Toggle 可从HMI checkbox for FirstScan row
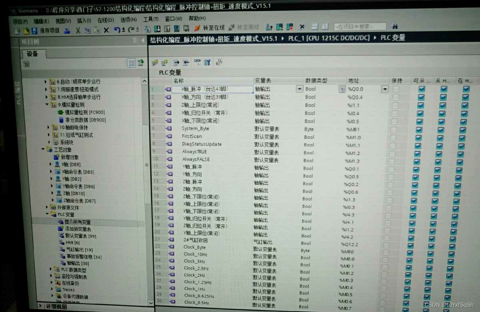 [418, 137]
